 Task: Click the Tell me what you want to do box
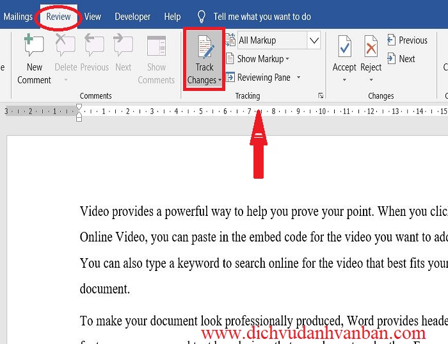tap(262, 17)
